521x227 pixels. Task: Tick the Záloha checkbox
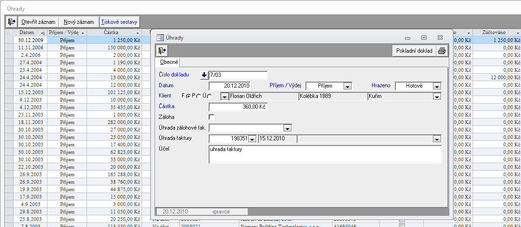(211, 117)
